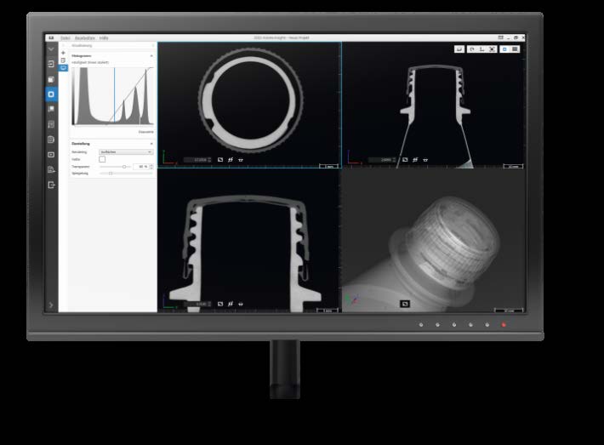Toggle the color checkbox under Darstellung
The image size is (604, 445).
tap(102, 159)
